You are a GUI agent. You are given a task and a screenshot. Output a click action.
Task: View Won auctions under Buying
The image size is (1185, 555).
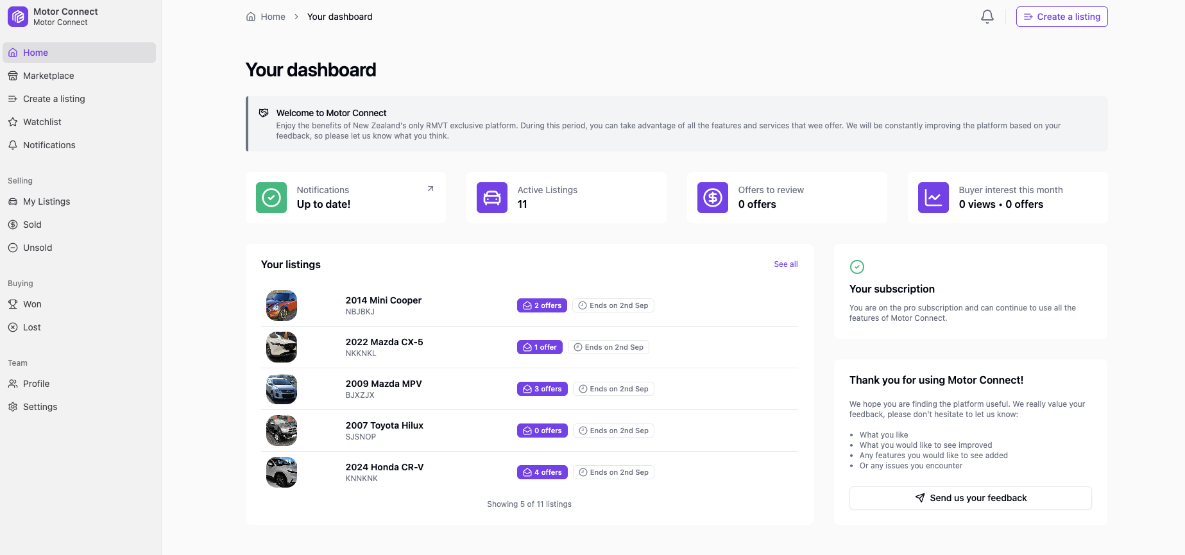[32, 304]
